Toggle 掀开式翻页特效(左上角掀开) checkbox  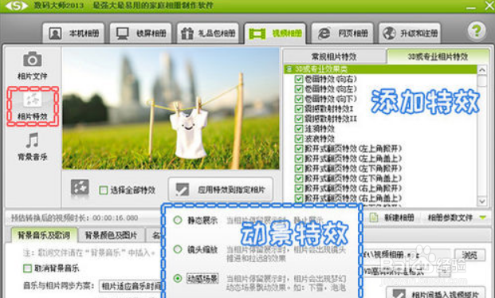tap(299, 149)
